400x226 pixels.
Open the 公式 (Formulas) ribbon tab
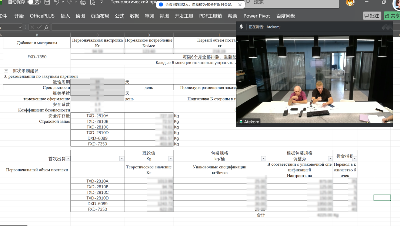coord(119,16)
